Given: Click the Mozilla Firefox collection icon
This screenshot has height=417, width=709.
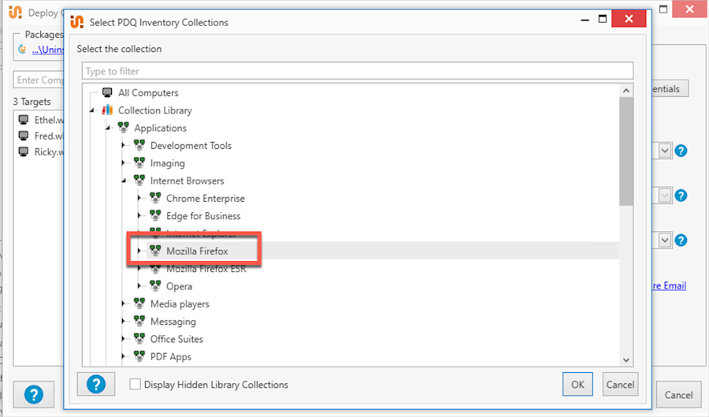Looking at the screenshot, I should tap(155, 251).
